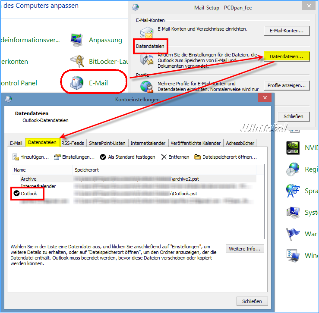
Task: Click the Als Standard festlegen label
Action: click(132, 157)
